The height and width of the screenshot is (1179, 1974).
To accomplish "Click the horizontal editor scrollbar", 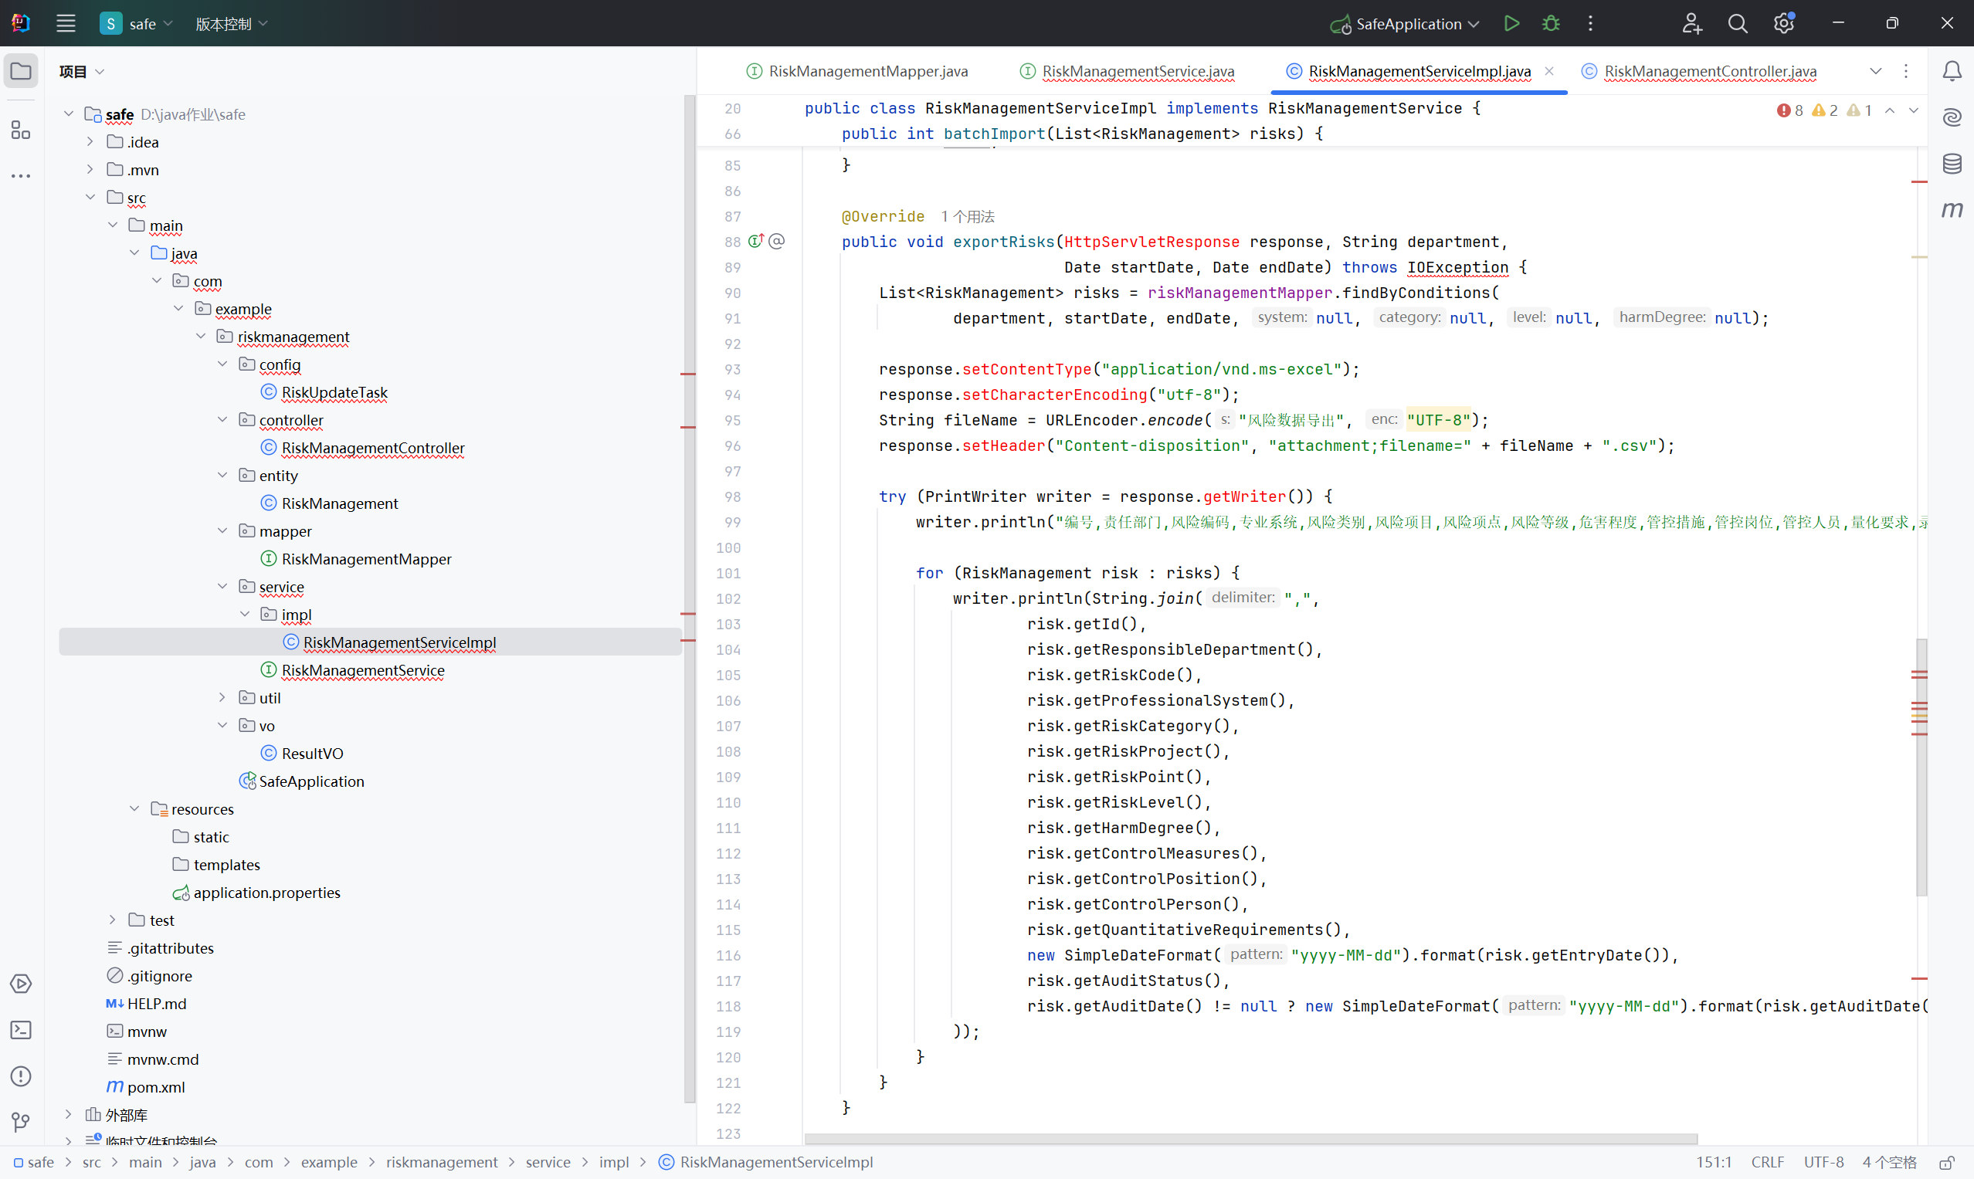I will 1250,1139.
